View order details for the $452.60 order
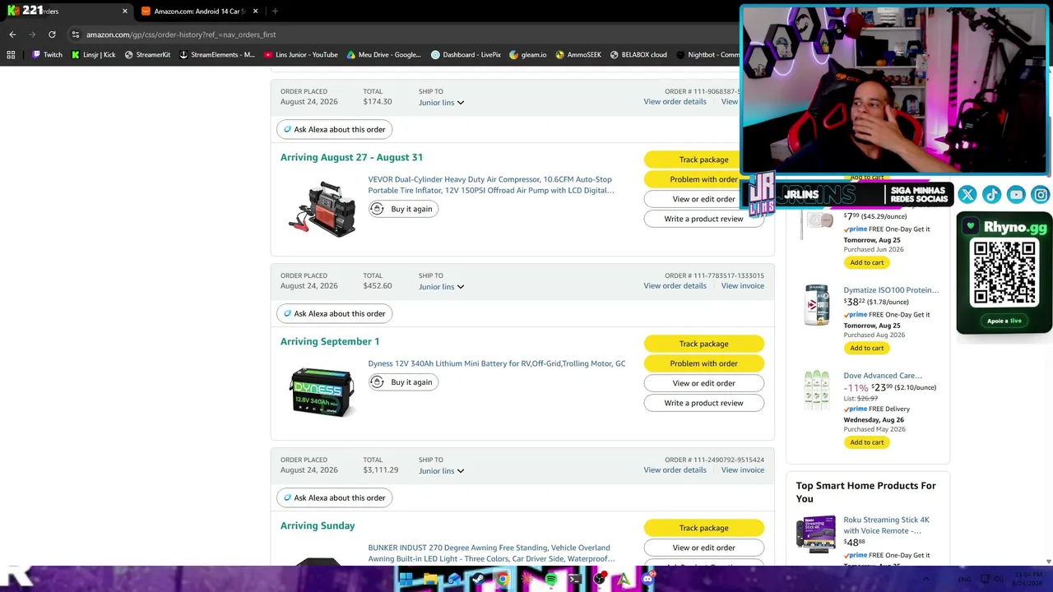This screenshot has width=1053, height=592. pyautogui.click(x=675, y=286)
